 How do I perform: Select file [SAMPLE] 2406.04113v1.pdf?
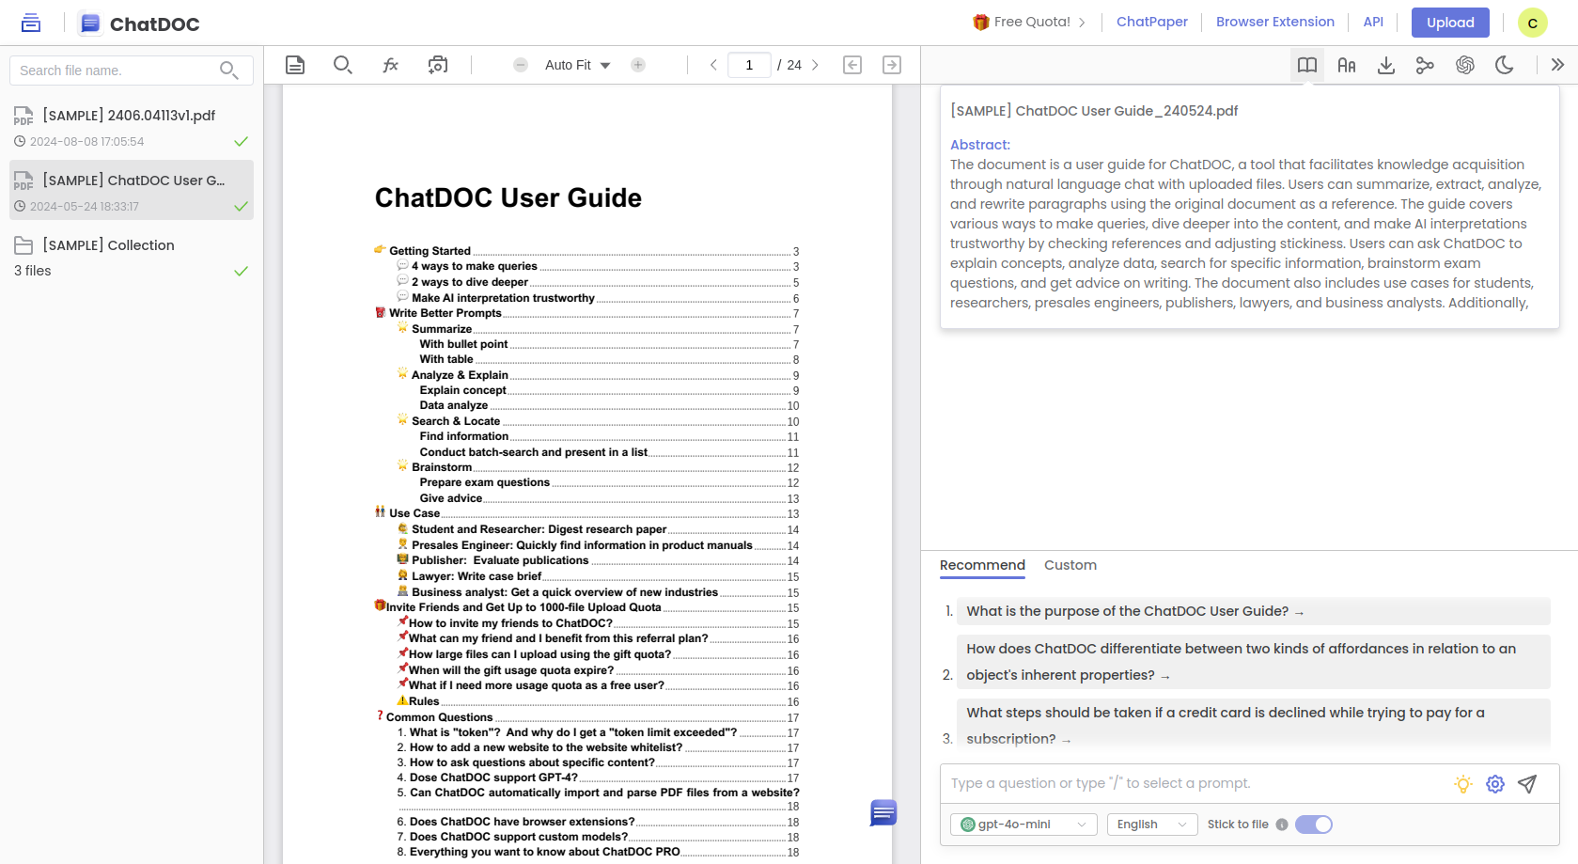pos(132,128)
